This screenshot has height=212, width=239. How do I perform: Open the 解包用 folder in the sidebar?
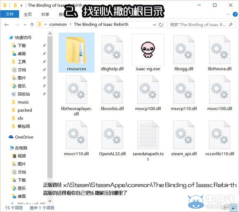coord(21,126)
